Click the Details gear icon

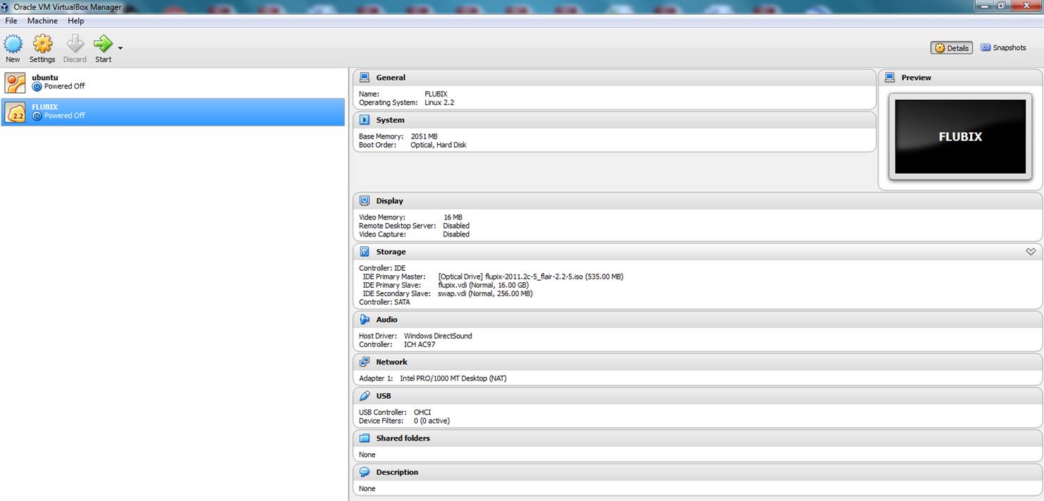(x=939, y=48)
